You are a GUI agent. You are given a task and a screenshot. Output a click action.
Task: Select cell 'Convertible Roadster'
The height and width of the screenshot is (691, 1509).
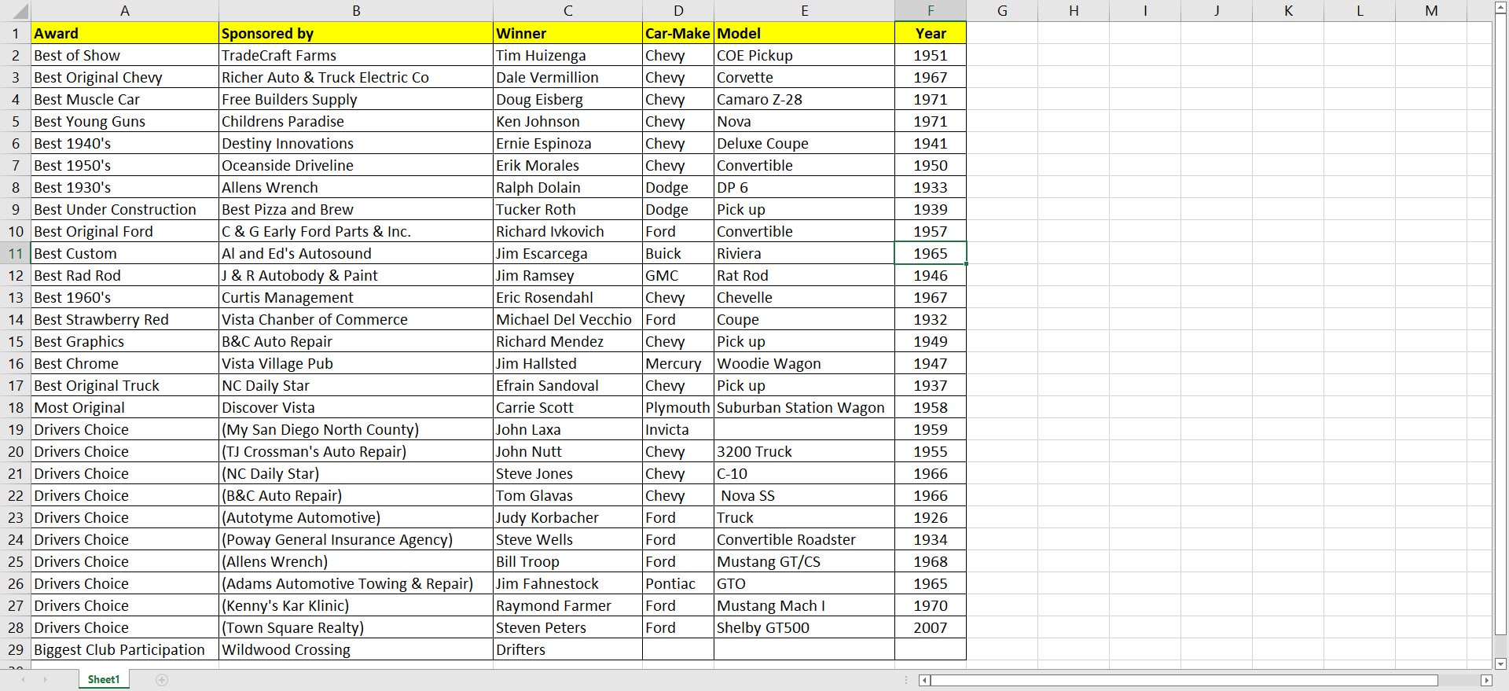point(804,539)
